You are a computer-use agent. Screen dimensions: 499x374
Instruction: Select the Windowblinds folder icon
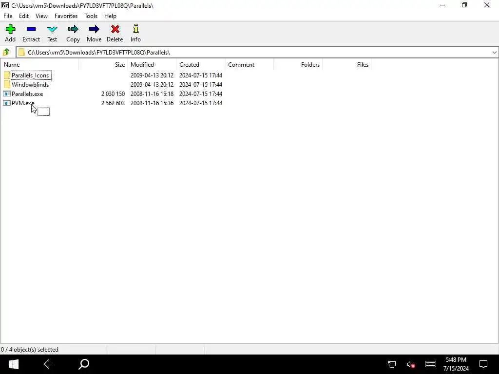7,85
